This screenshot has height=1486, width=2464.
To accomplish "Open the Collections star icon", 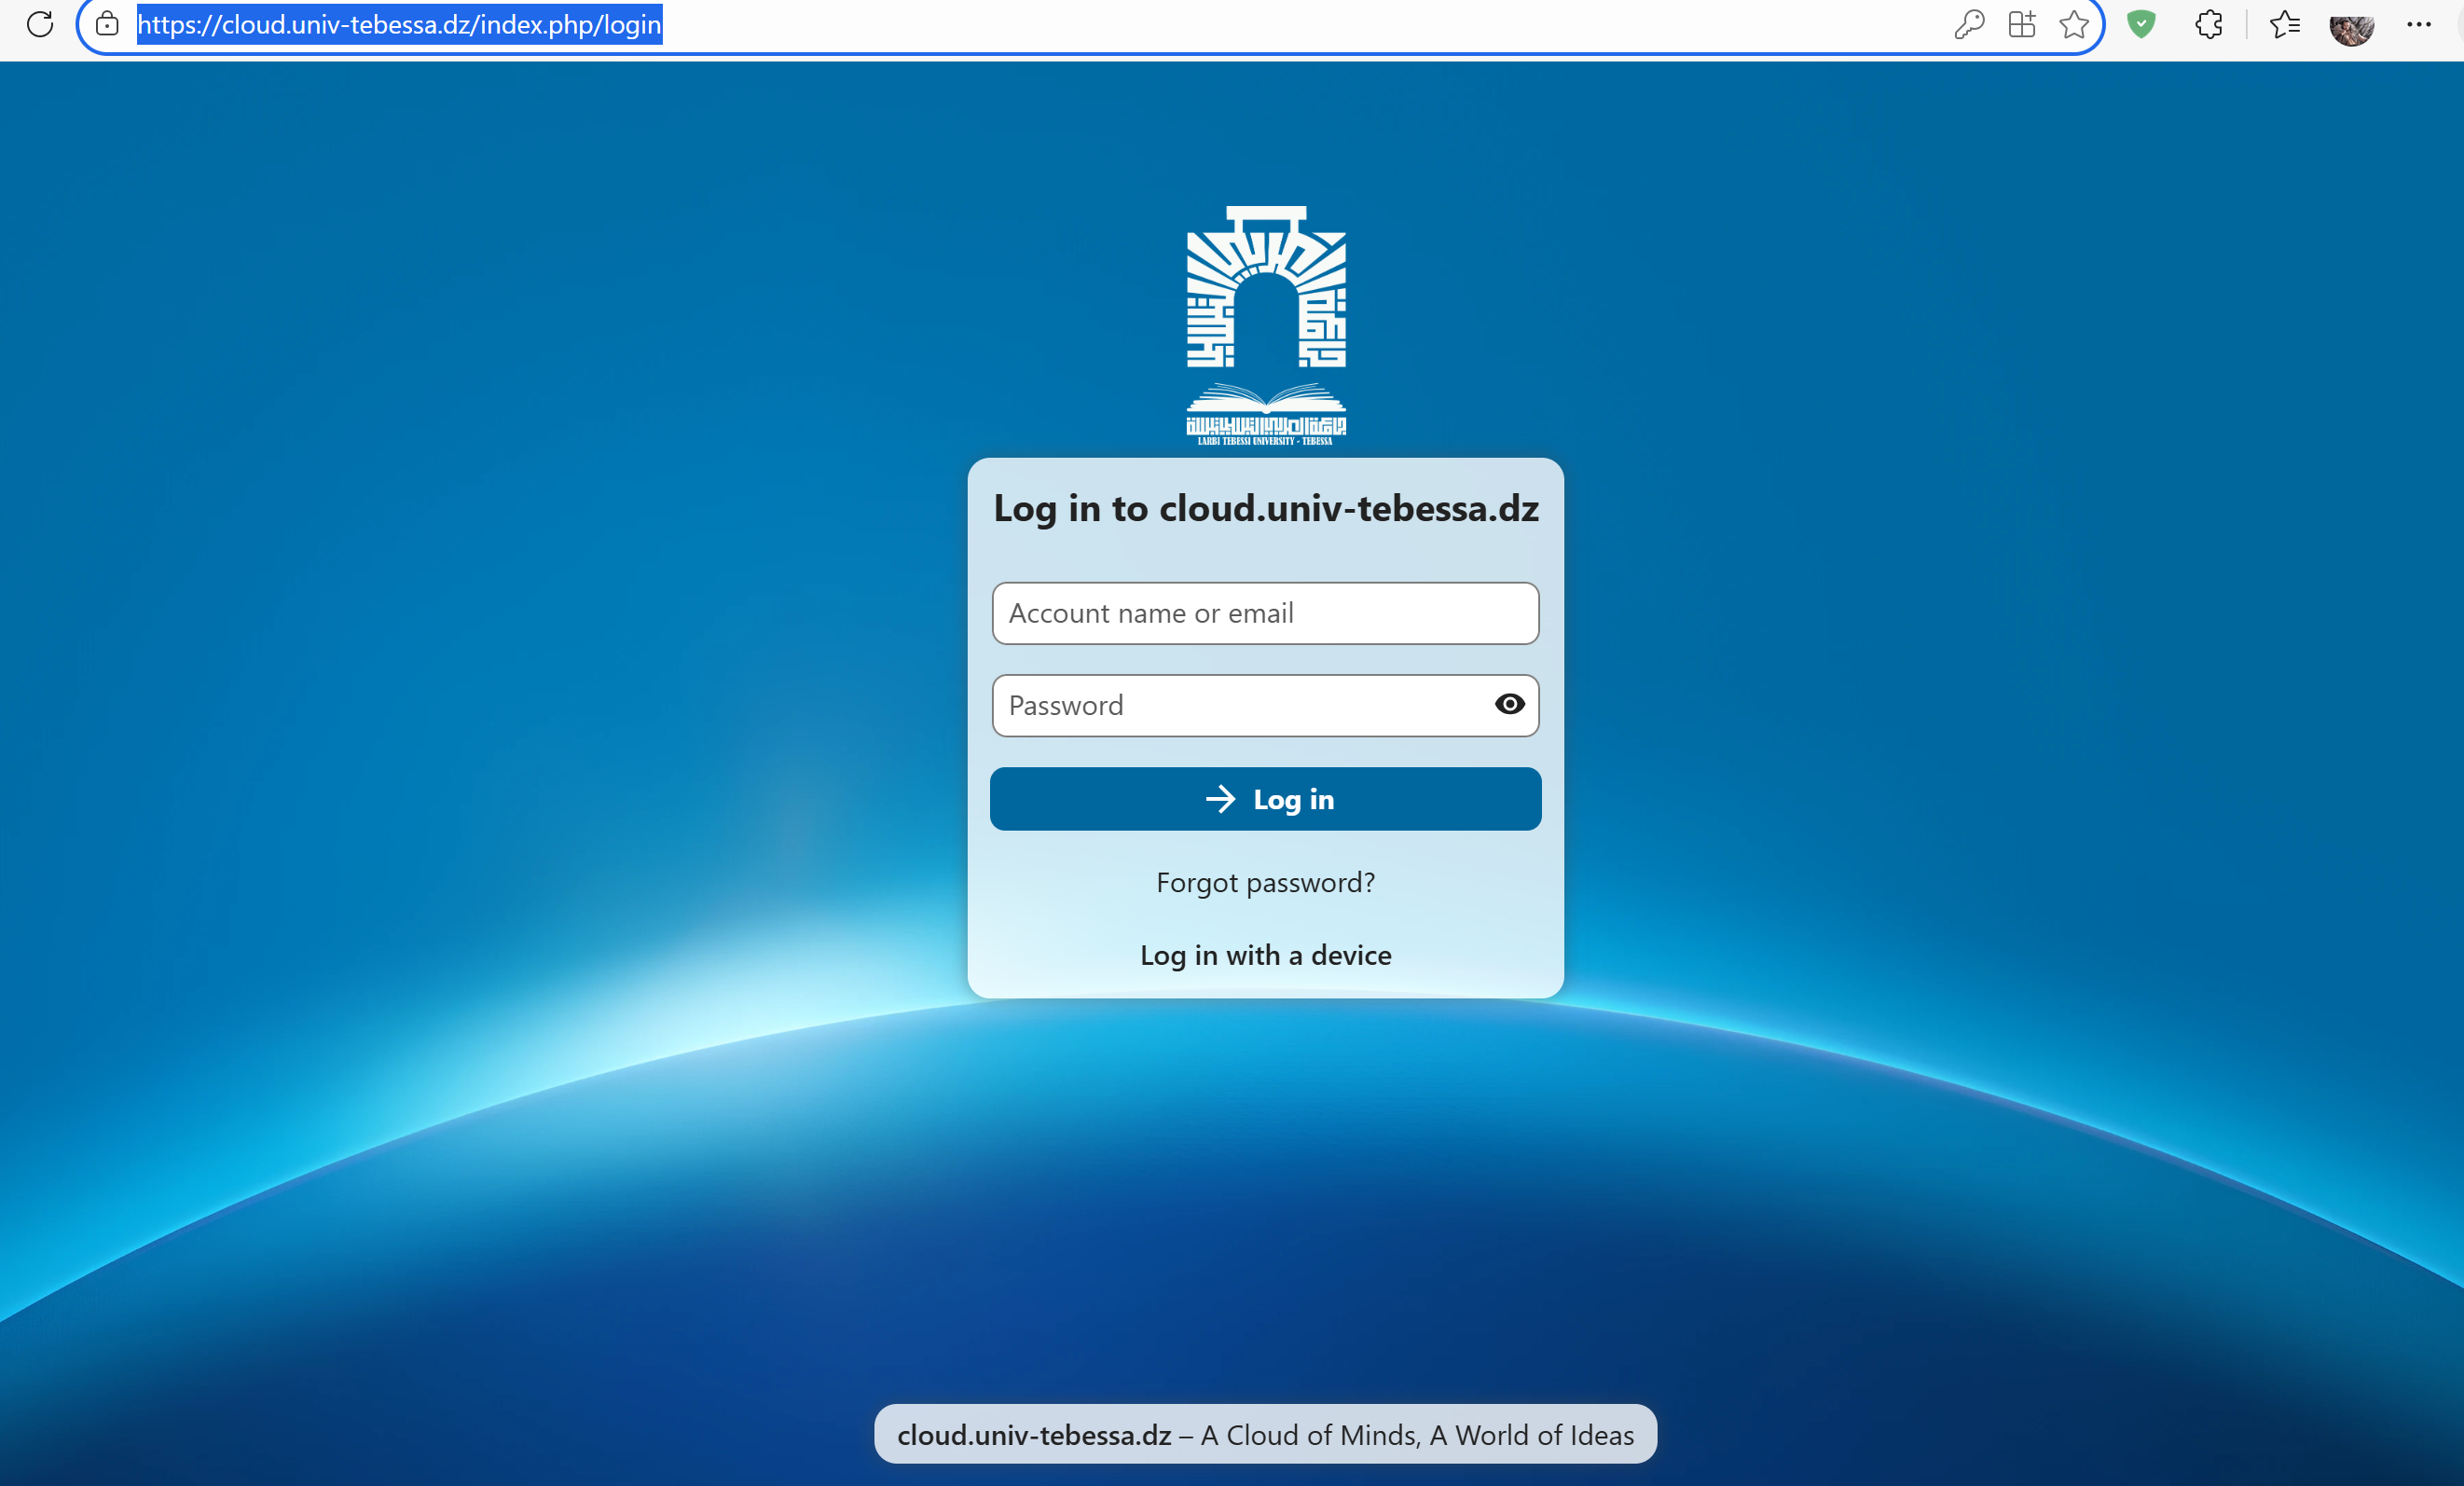I will 2285,25.
